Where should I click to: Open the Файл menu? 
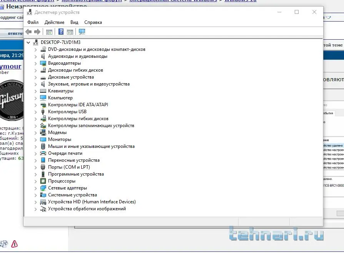[x=33, y=22]
